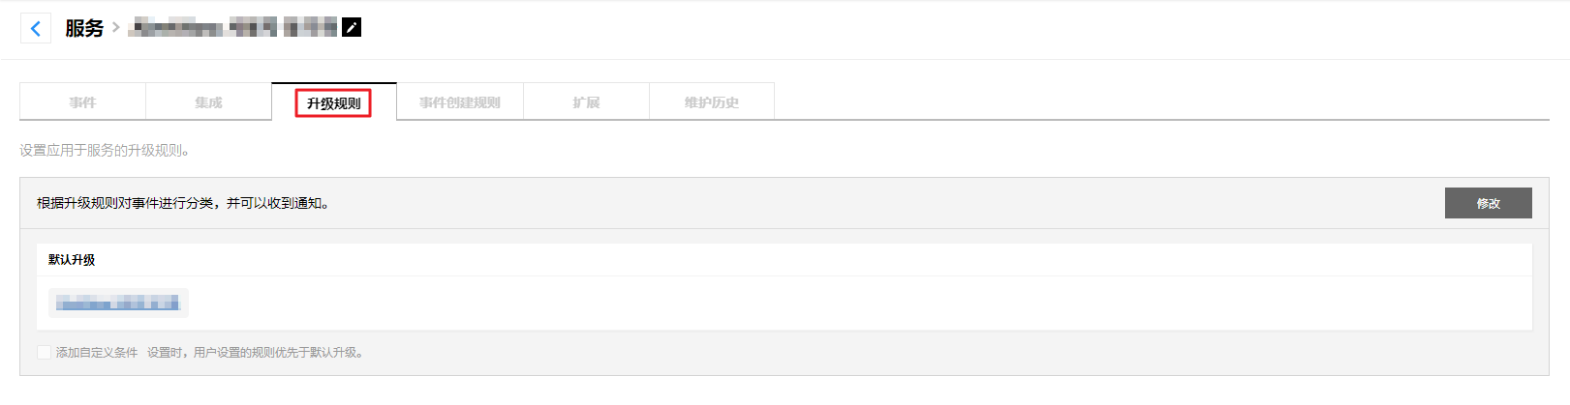Select the 升级规则 tab
1570x405 pixels.
point(333,102)
